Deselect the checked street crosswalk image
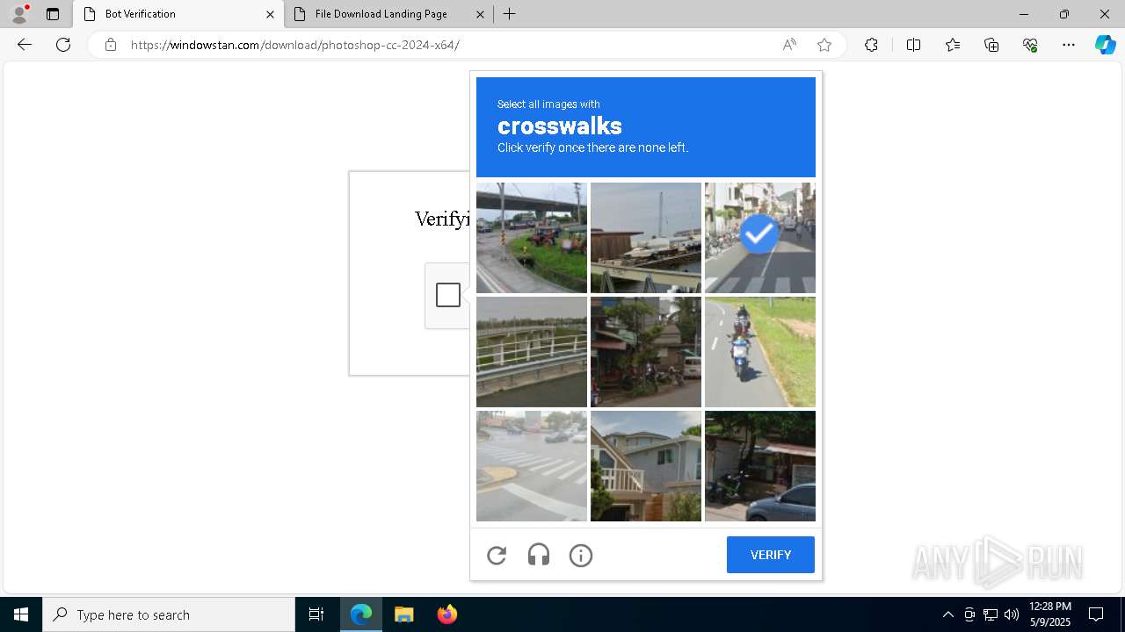Viewport: 1125px width, 632px height. tap(760, 238)
